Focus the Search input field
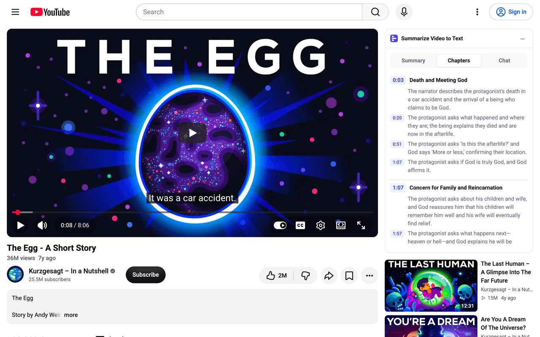540x337 pixels. coord(249,12)
